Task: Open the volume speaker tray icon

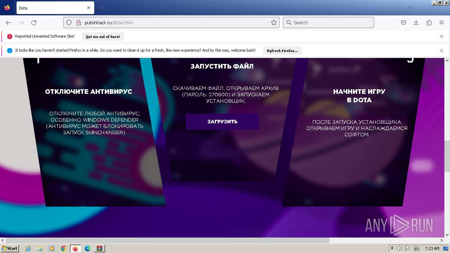Action: (400, 248)
